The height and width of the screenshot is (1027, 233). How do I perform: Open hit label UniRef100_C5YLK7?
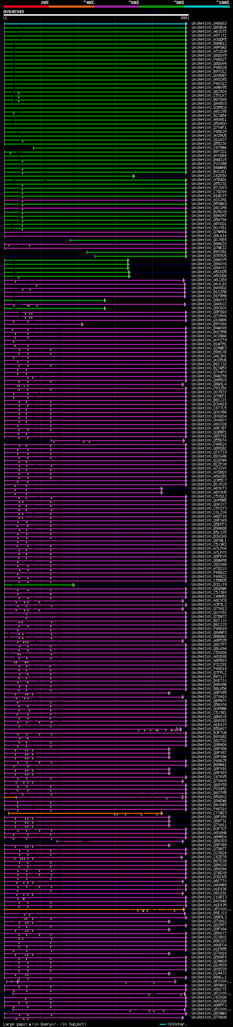[x=209, y=96]
